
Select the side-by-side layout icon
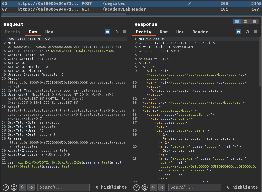[x=237, y=21]
